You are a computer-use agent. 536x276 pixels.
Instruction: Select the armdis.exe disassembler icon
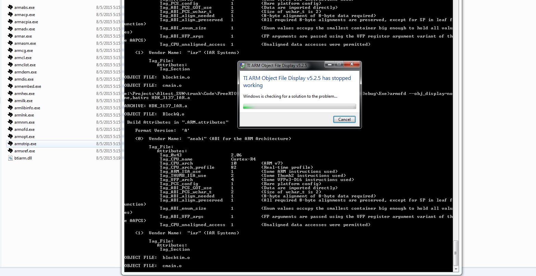(11, 79)
